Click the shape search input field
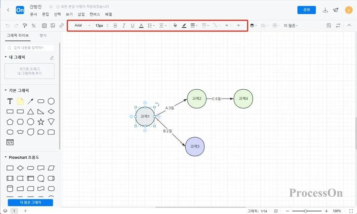 click(x=29, y=48)
